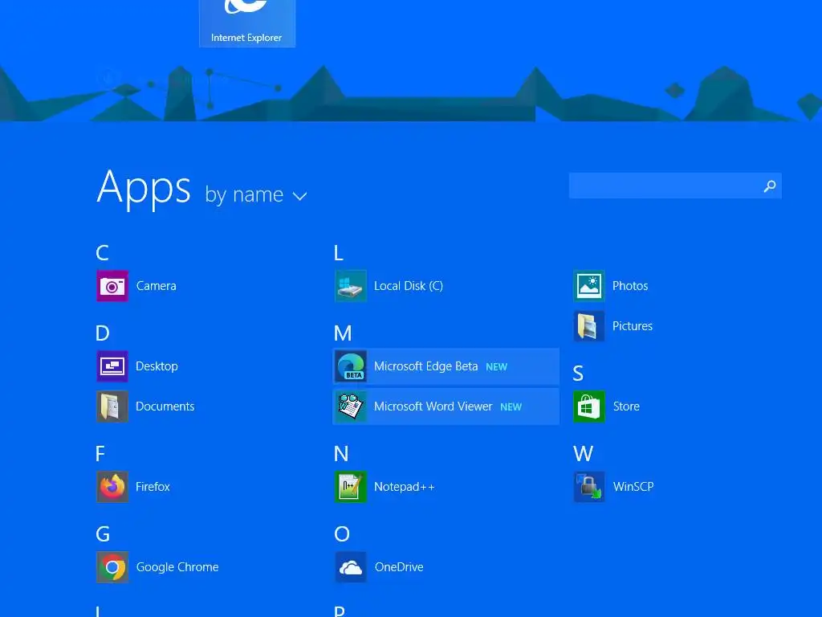
Task: Launch Firefox from its icon
Action: click(x=112, y=487)
